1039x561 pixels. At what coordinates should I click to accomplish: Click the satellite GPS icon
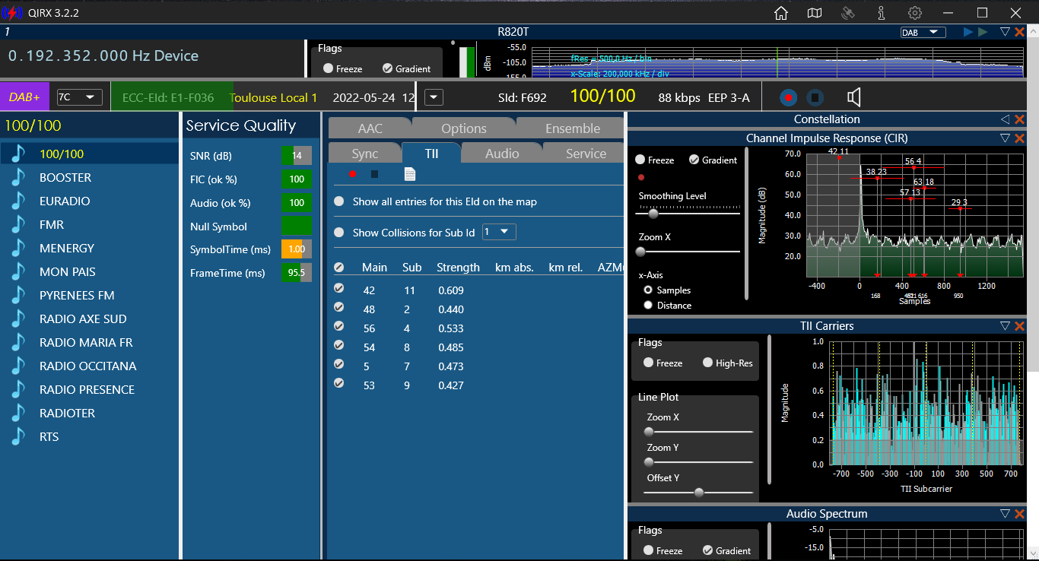point(848,13)
